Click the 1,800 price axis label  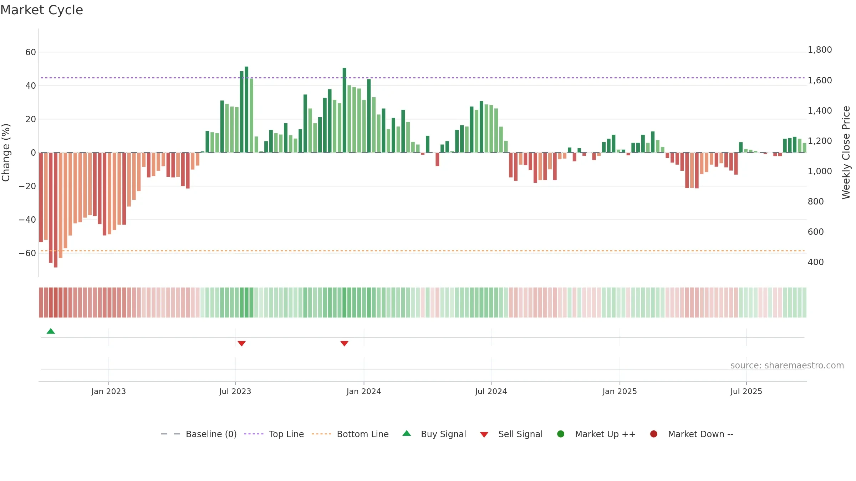(x=820, y=50)
